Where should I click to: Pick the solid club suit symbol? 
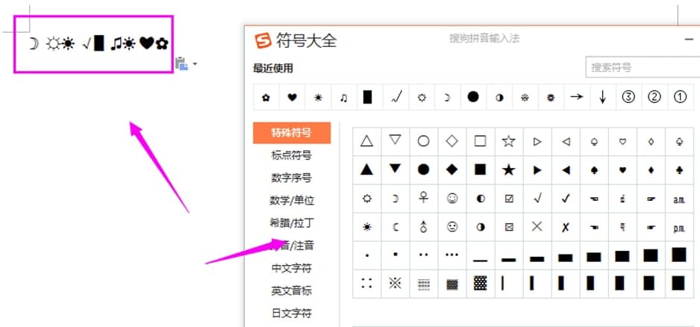(x=679, y=169)
